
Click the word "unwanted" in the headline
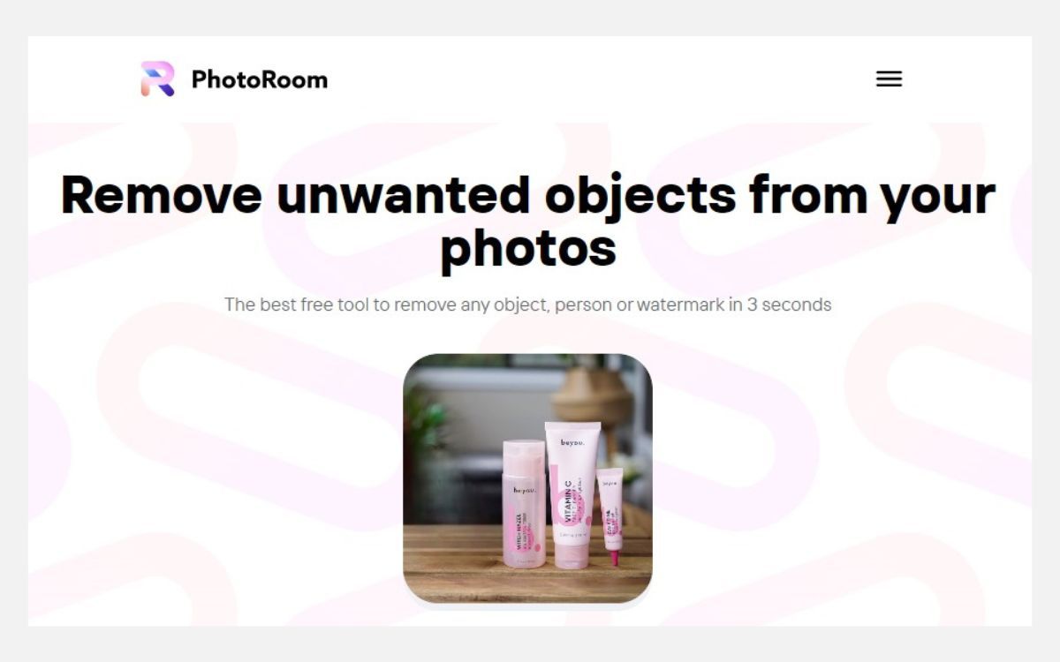(403, 195)
